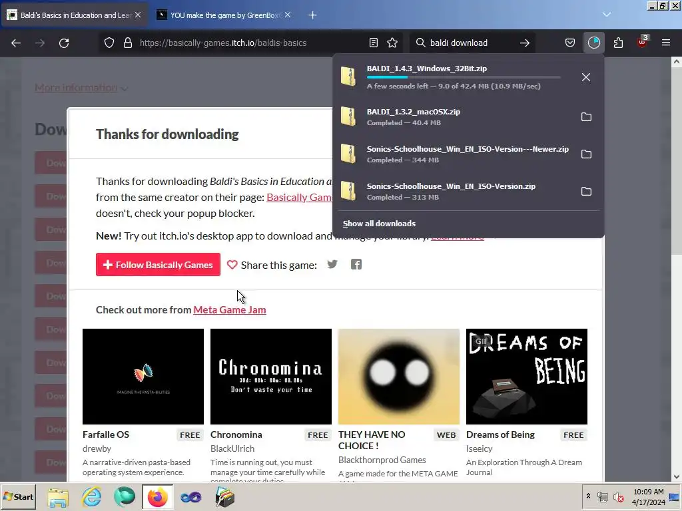The image size is (682, 511).
Task: Open author drewby's page
Action: [97, 448]
